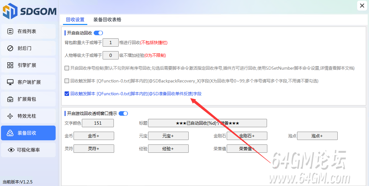Screen dimensions: 369x186
Task: Click the character level input field
Action: pyautogui.click(x=111, y=55)
